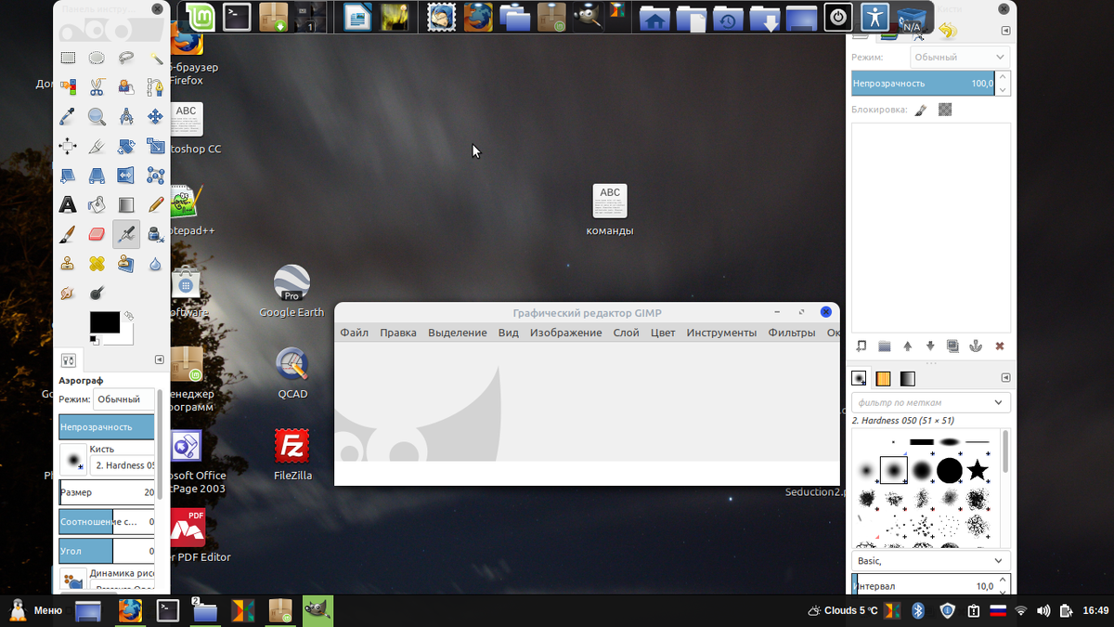Create a new layer button
This screenshot has width=1114, height=627.
click(x=861, y=346)
